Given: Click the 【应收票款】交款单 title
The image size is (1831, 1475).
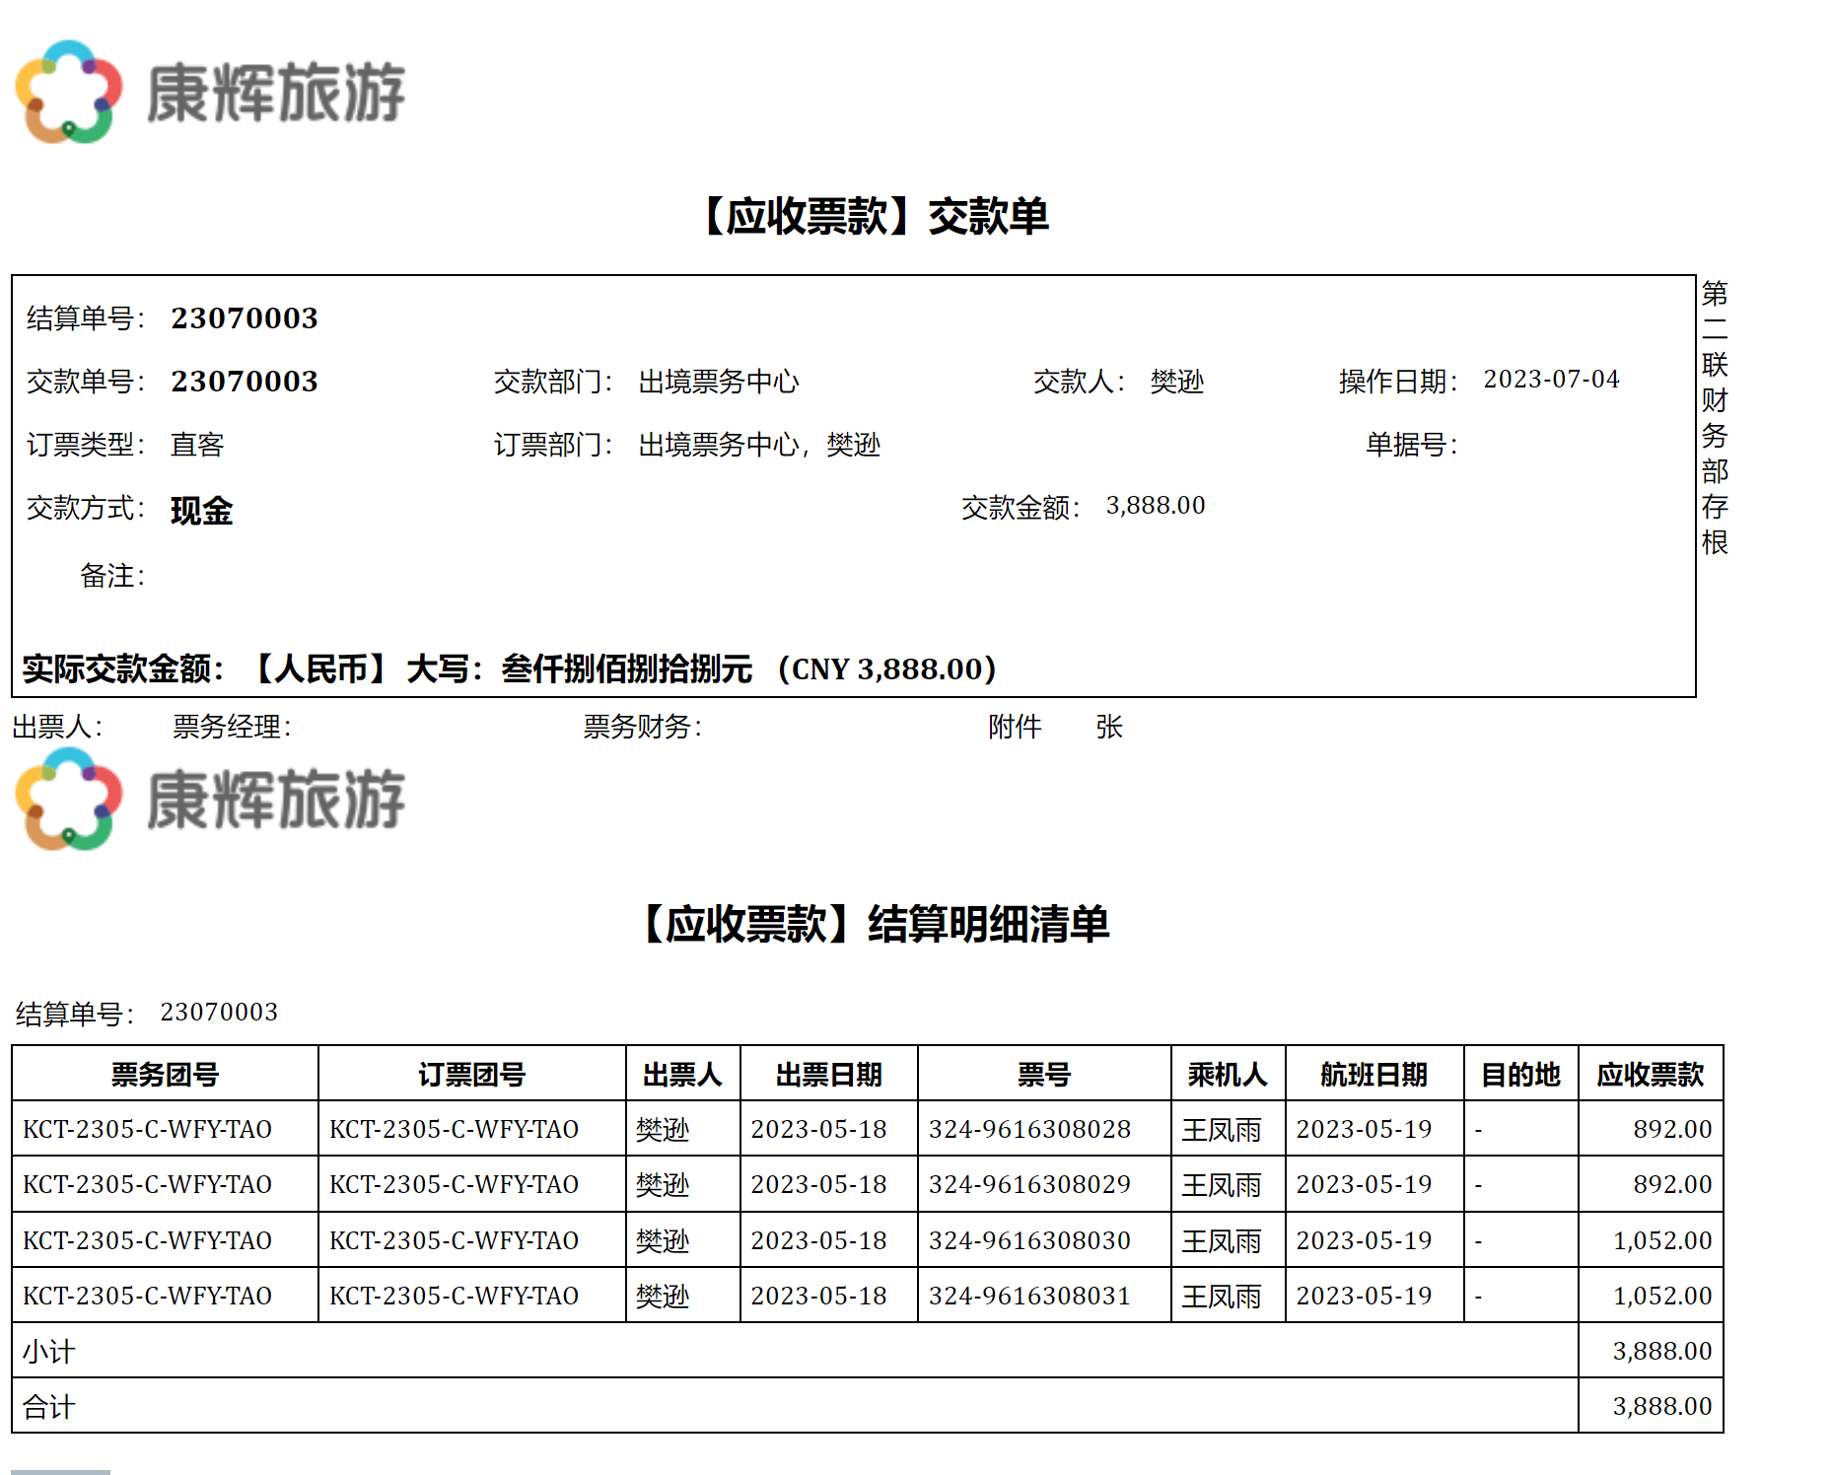Looking at the screenshot, I should click(x=874, y=216).
